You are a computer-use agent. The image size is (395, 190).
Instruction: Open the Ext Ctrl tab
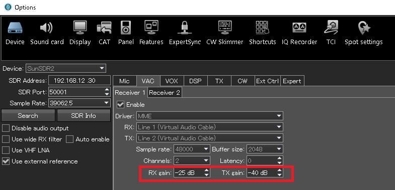tap(267, 81)
